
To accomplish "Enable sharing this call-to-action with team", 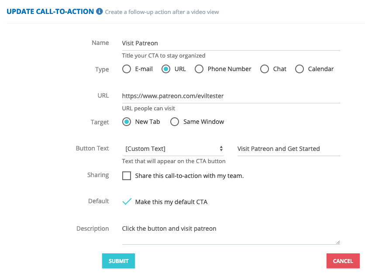I will coord(127,176).
